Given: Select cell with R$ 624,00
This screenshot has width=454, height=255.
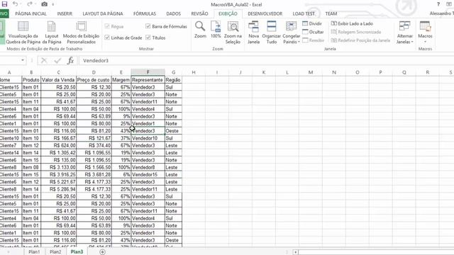Looking at the screenshot, I should click(x=58, y=145).
